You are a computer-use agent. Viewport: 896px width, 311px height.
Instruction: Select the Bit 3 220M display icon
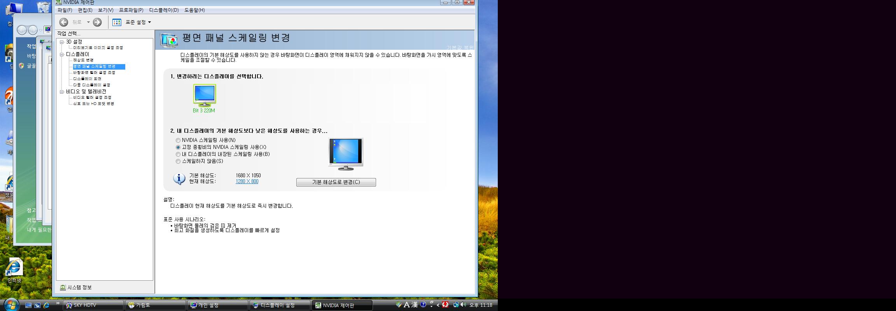click(x=204, y=96)
